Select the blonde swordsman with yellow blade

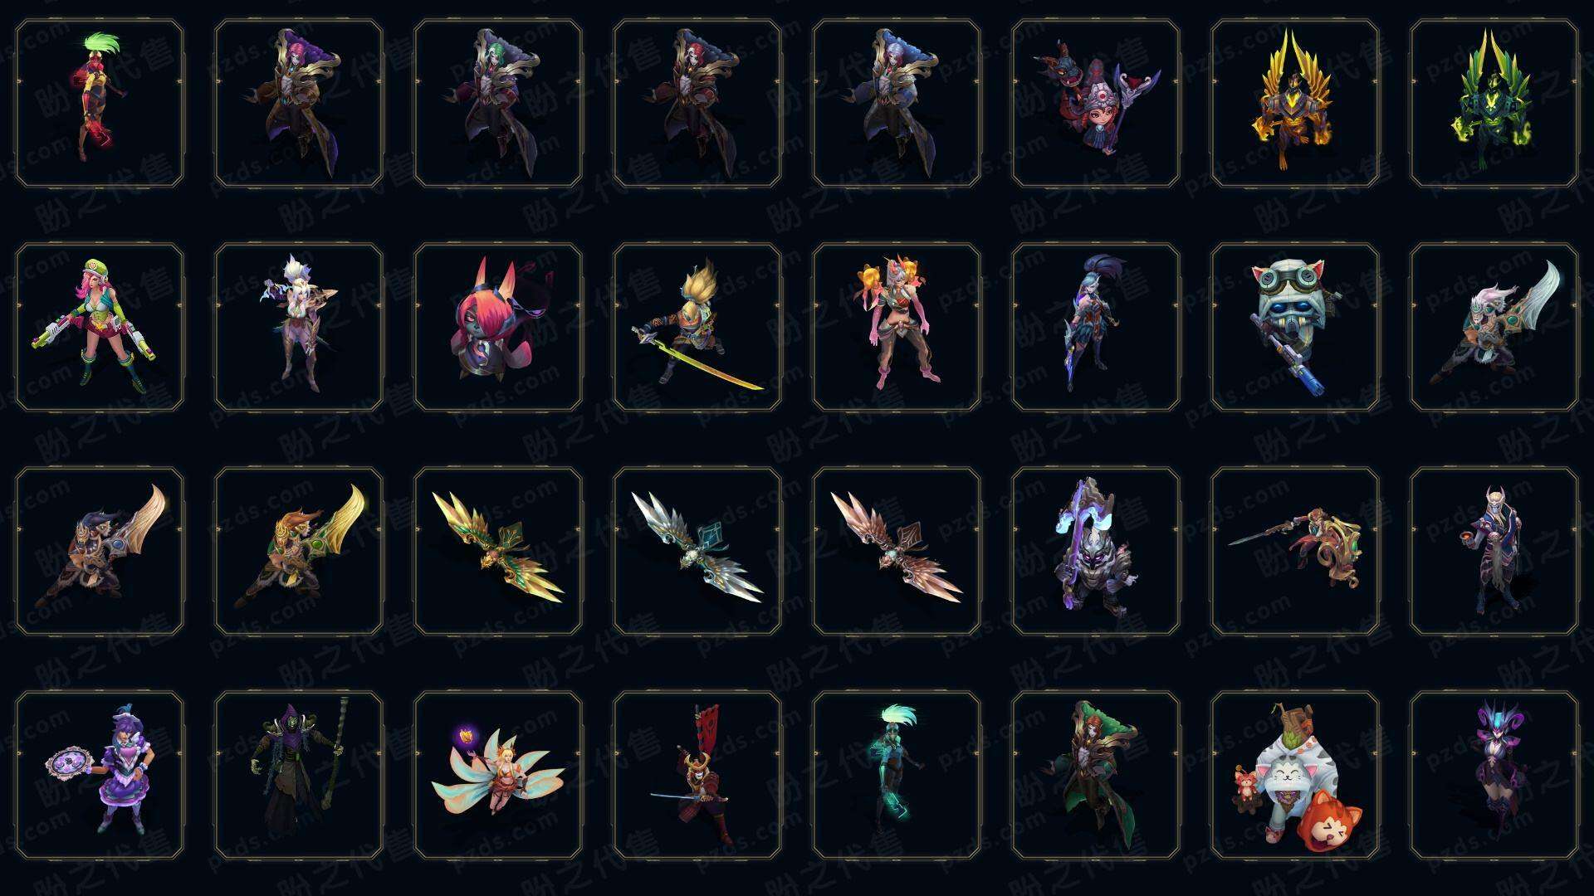click(x=697, y=328)
